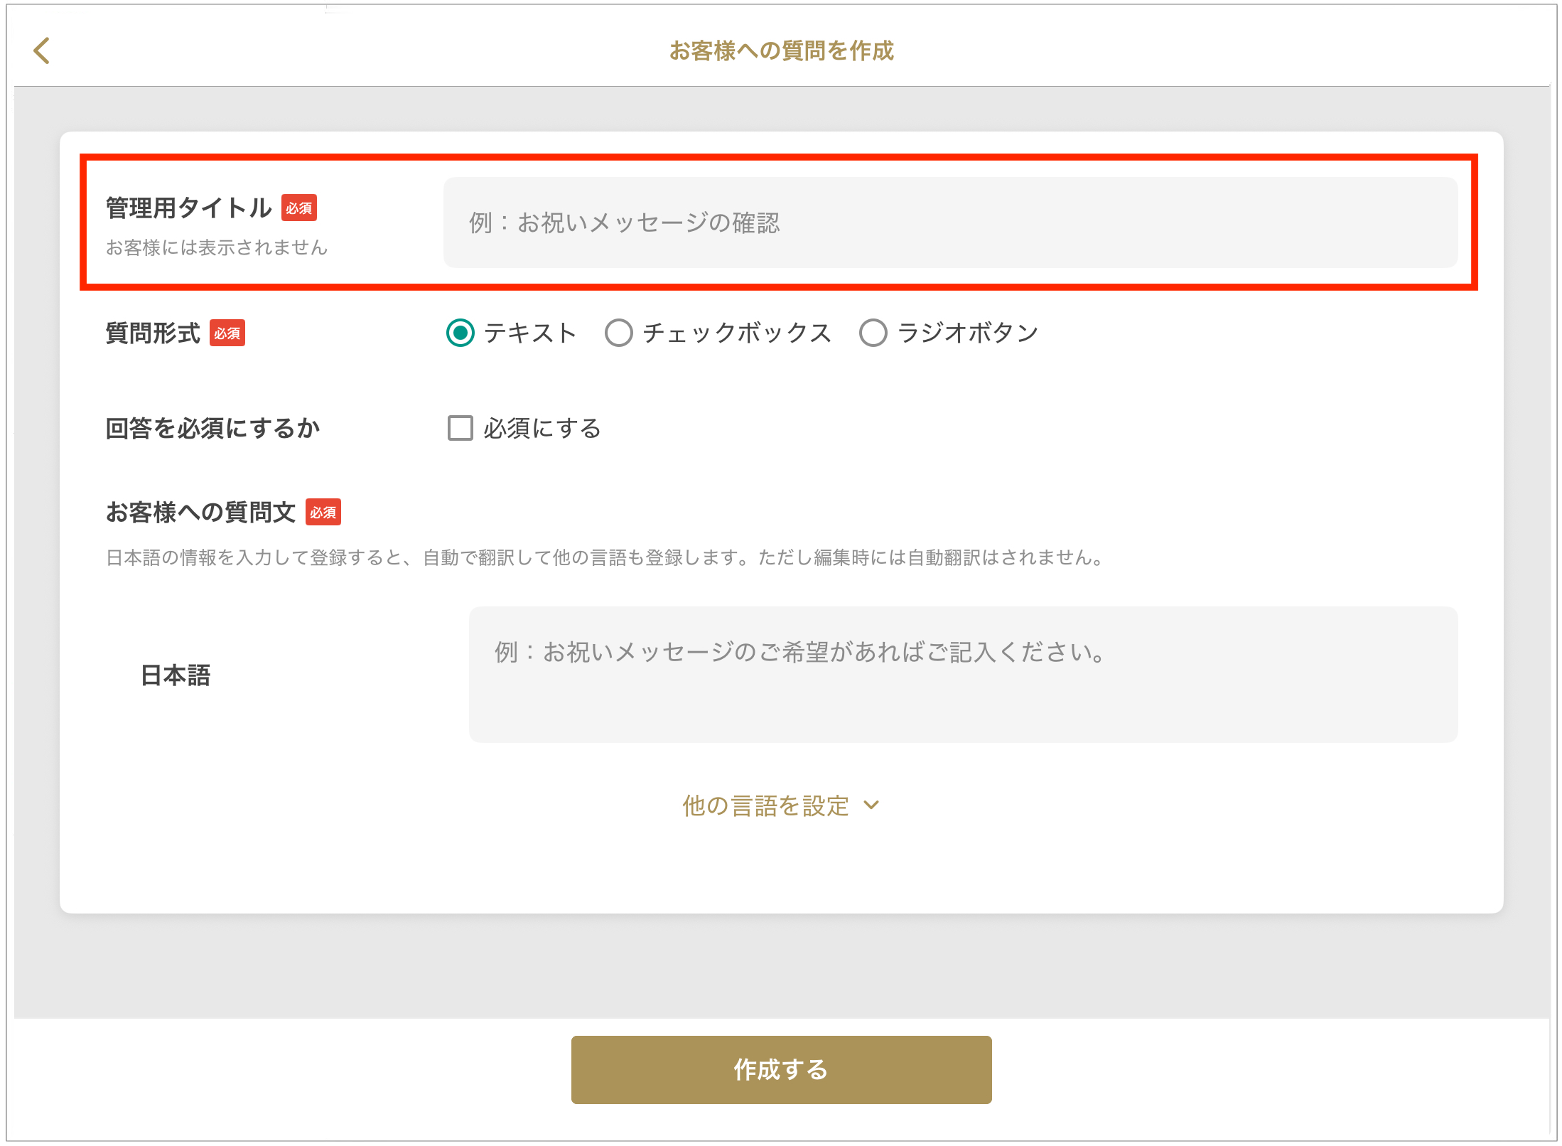The image size is (1562, 1146).
Task: Enable the 必須にする checkbox
Action: pos(460,428)
